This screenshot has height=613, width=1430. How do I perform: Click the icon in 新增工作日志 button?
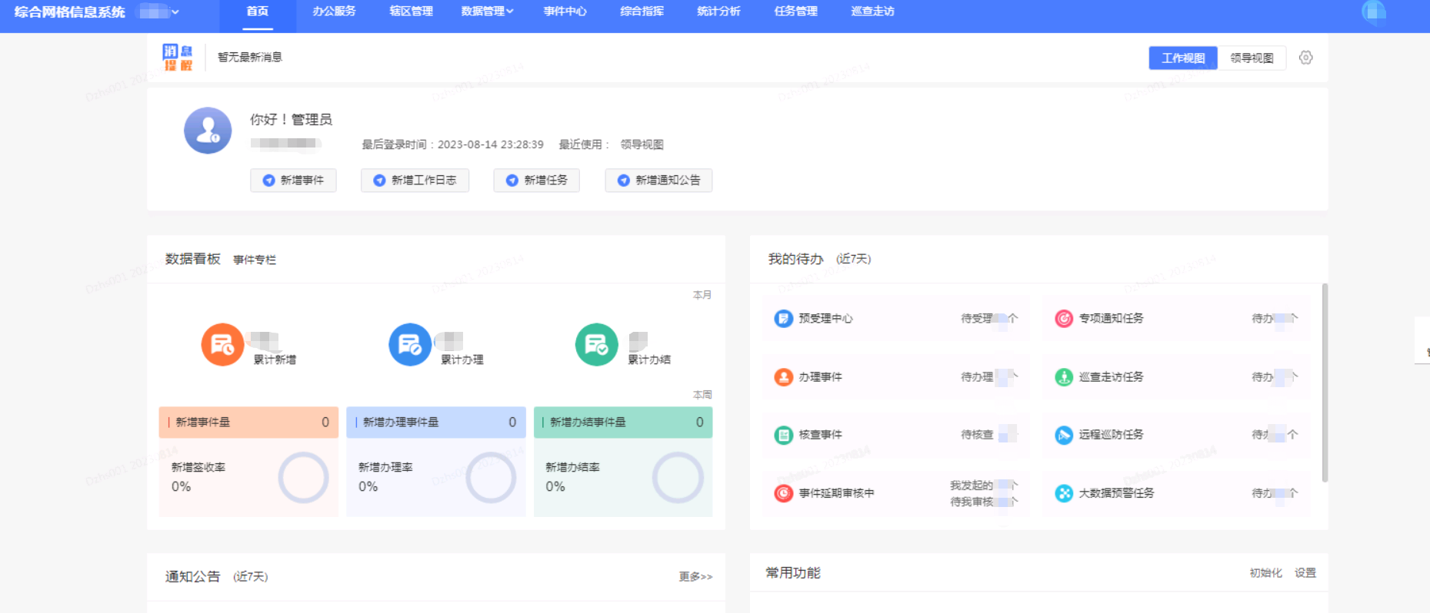(x=379, y=181)
